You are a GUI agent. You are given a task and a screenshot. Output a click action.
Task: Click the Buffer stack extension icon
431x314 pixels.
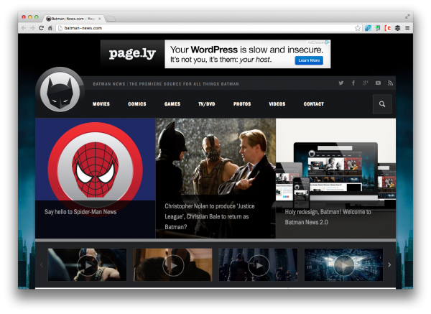pos(397,28)
